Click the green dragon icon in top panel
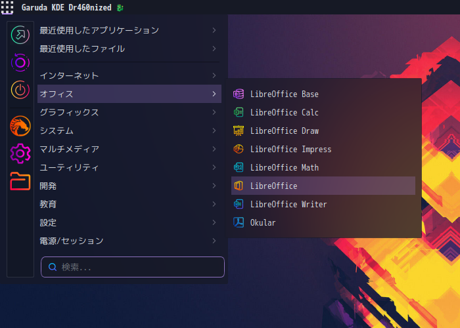The height and width of the screenshot is (328, 460). [x=120, y=8]
